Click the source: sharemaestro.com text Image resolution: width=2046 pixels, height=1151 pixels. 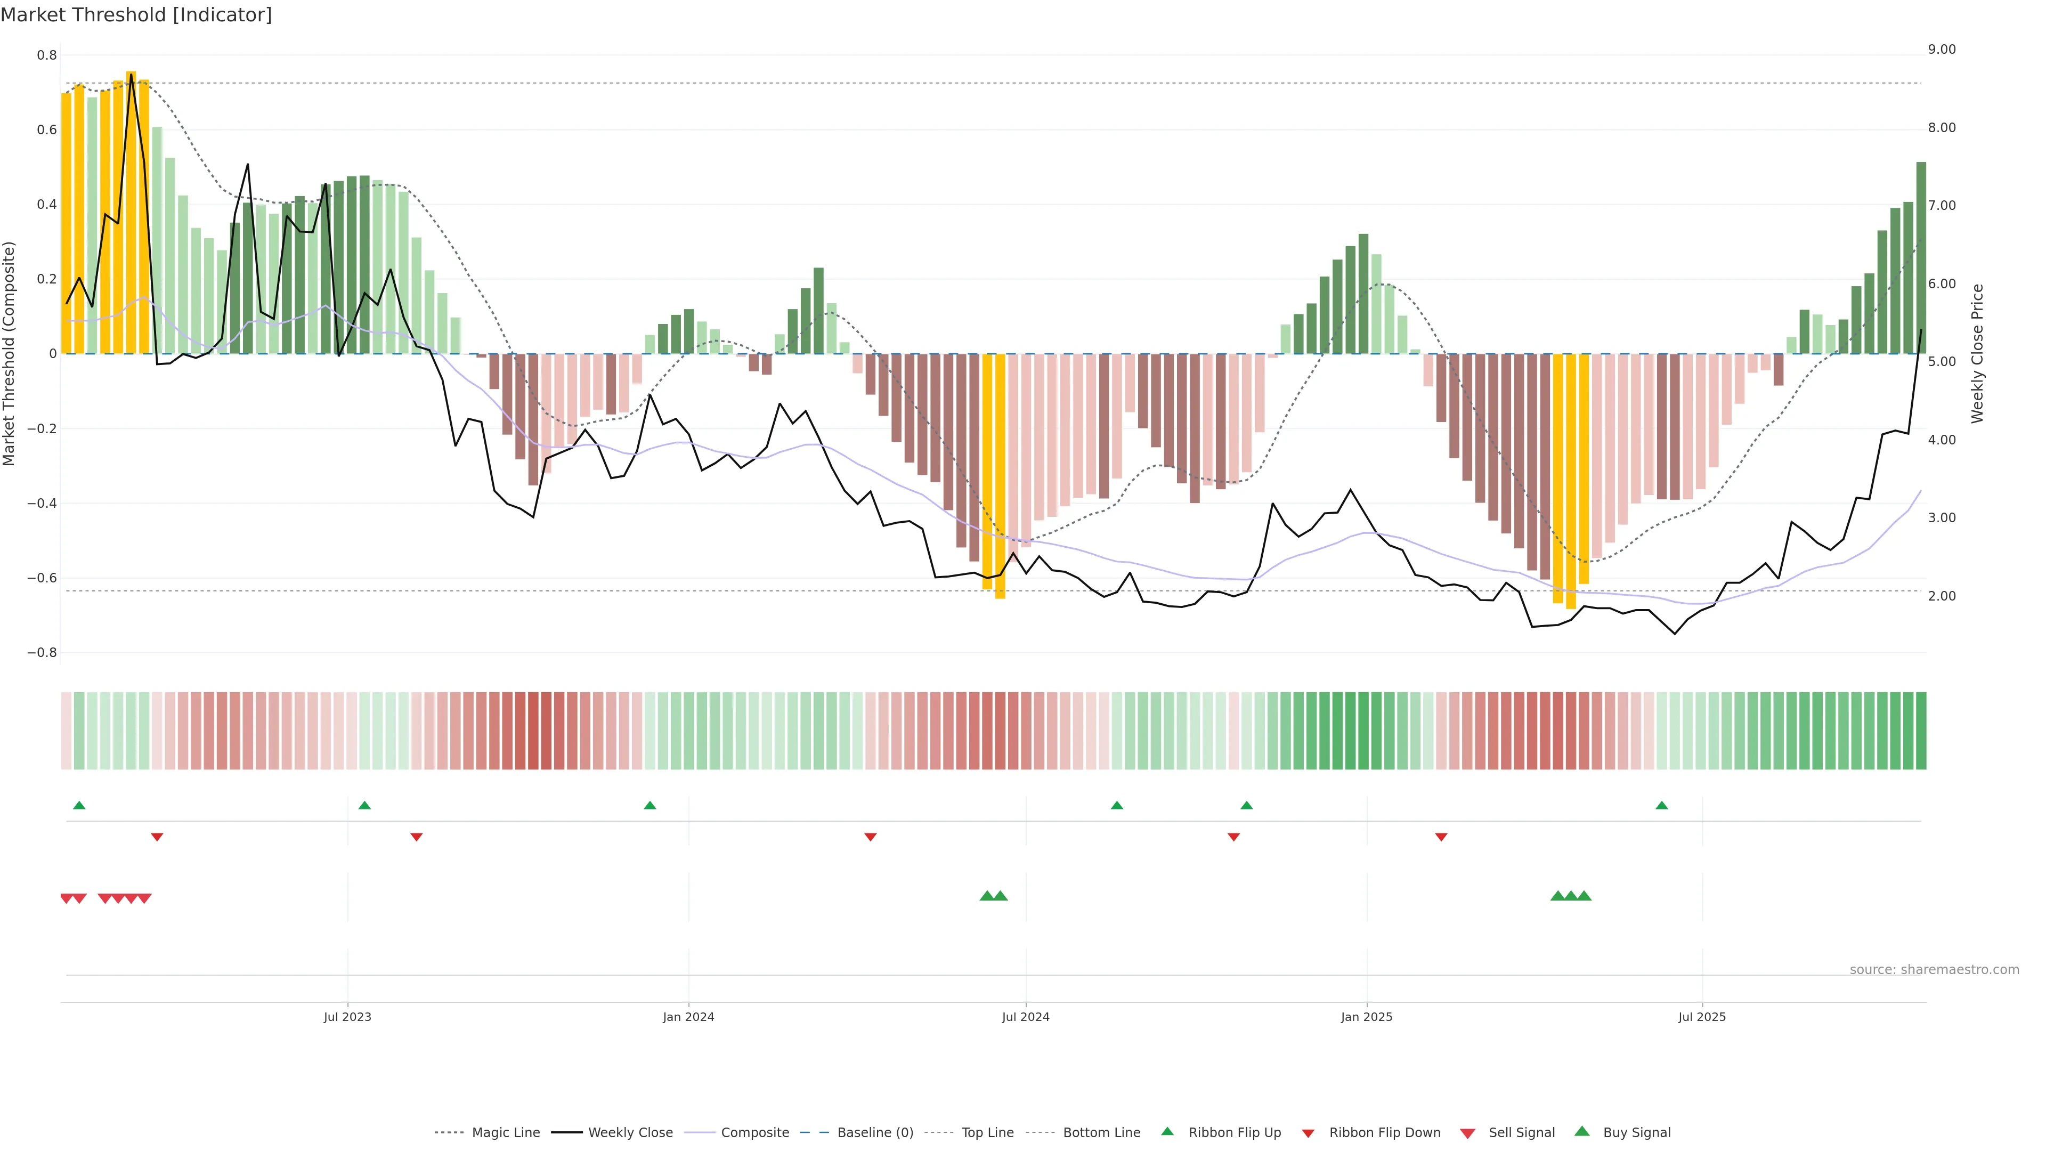pyautogui.click(x=1934, y=970)
